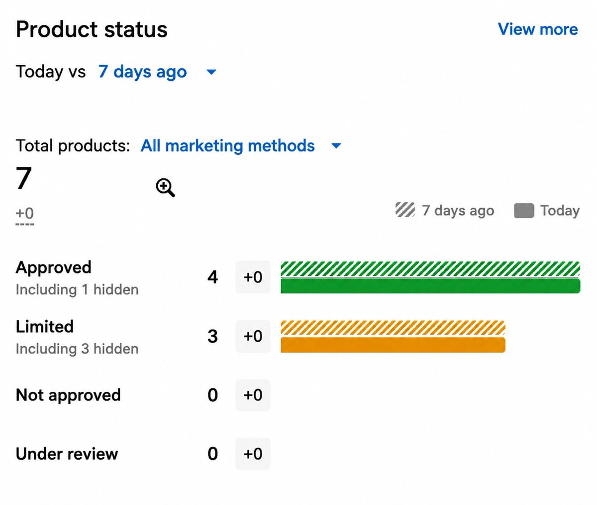
Task: Click the Approved status label
Action: point(54,267)
